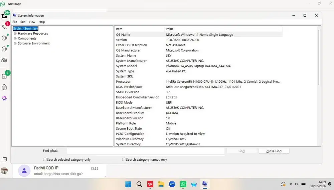Viewport: 334px width, 190px height.
Task: Click the Value column header
Action: (x=223, y=29)
